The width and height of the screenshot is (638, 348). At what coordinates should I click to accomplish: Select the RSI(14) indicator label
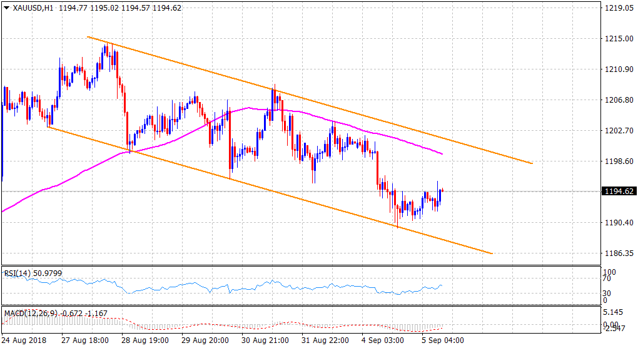coord(18,272)
